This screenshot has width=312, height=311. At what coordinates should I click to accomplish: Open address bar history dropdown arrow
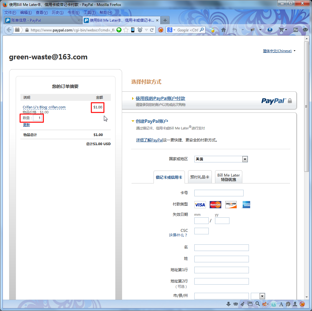(147, 30)
